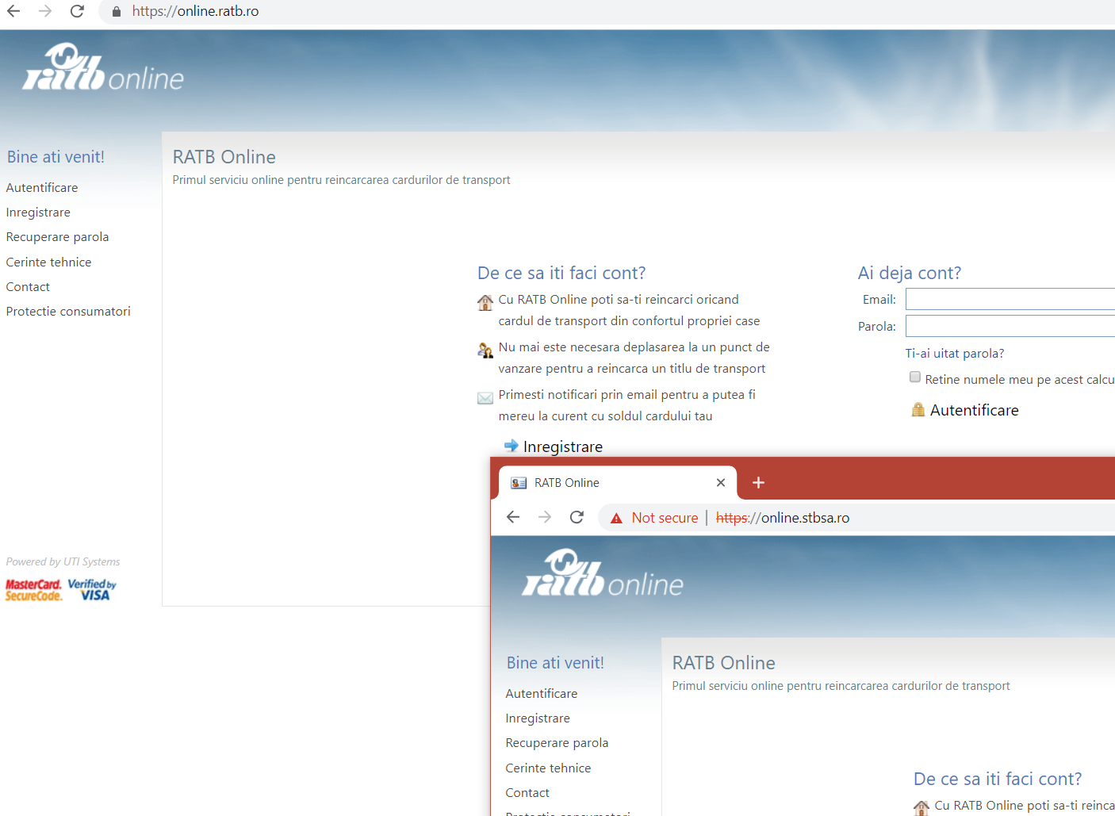Image resolution: width=1115 pixels, height=816 pixels.
Task: Open Cerinte tehnice in main sidebar
Action: coord(48,262)
